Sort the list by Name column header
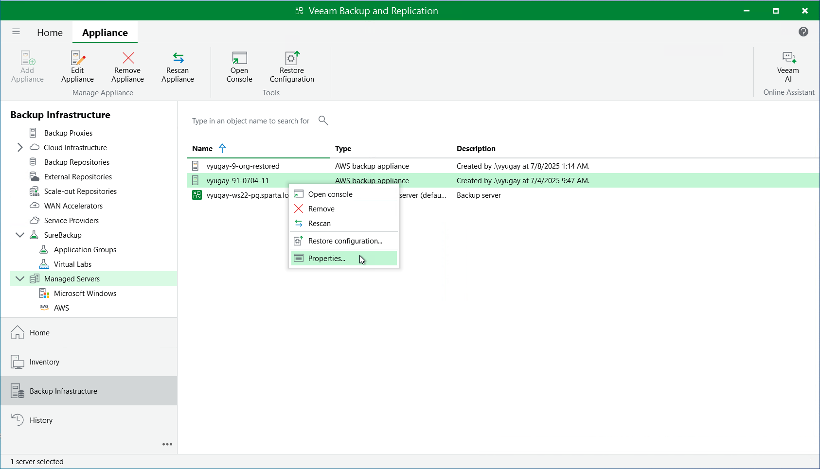The width and height of the screenshot is (820, 469). tap(202, 149)
